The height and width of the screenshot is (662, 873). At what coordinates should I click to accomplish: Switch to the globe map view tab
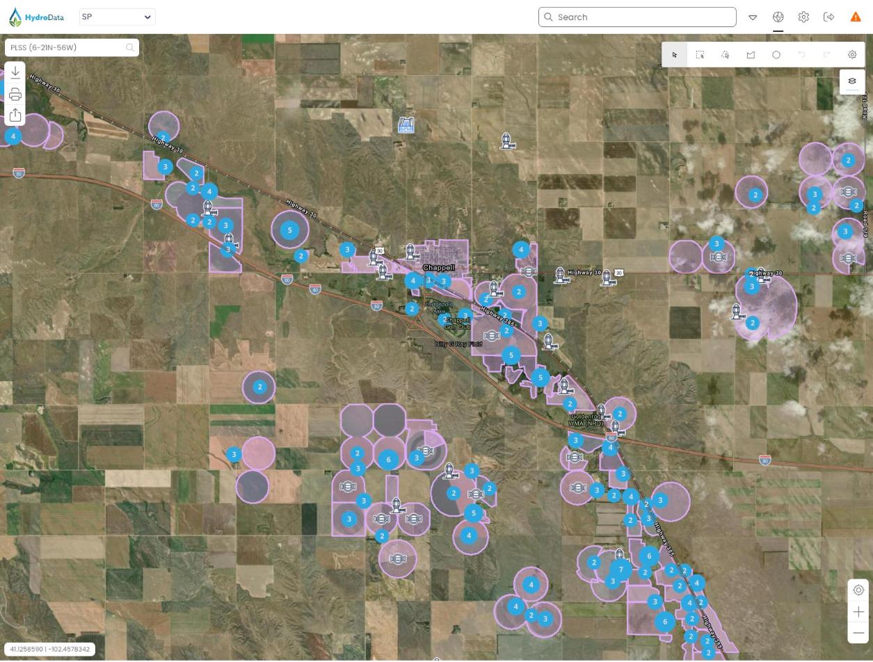click(x=778, y=17)
